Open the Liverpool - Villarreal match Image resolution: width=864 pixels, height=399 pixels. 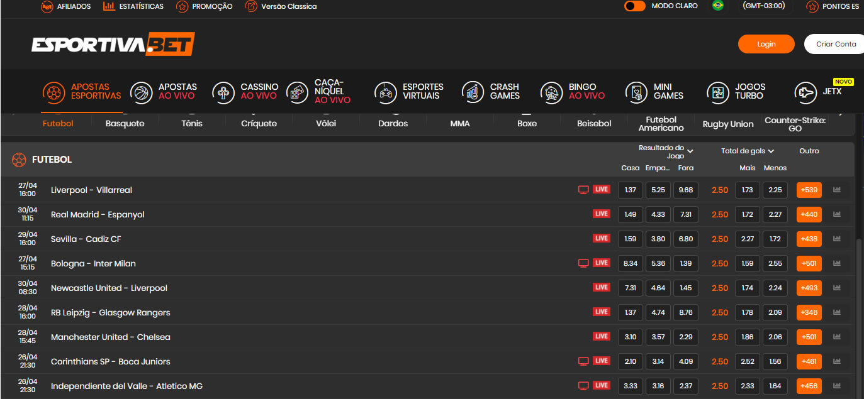91,190
